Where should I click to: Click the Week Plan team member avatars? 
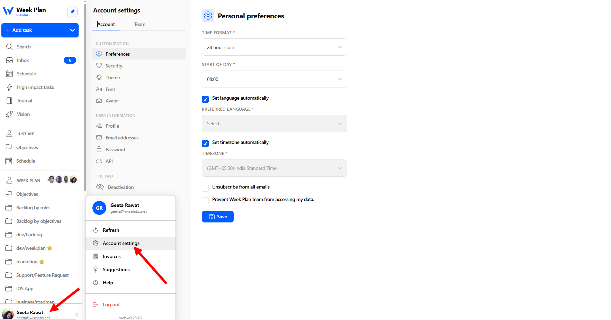pos(63,180)
